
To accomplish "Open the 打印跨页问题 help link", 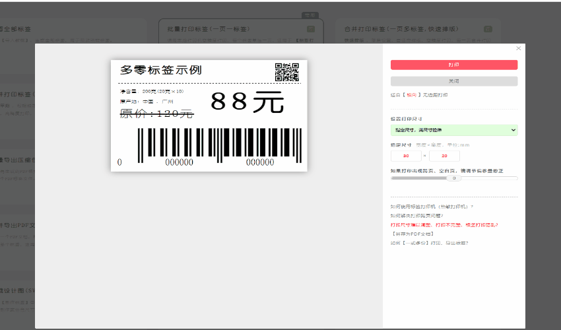I will tap(417, 216).
